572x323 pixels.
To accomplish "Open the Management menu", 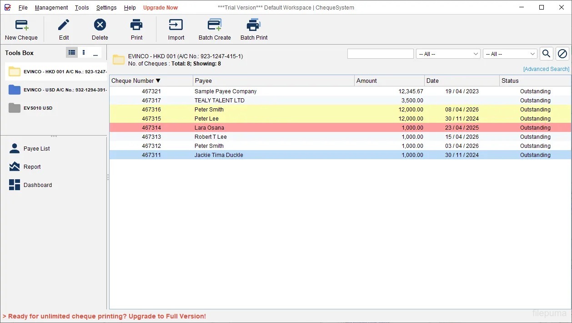I will (x=51, y=8).
